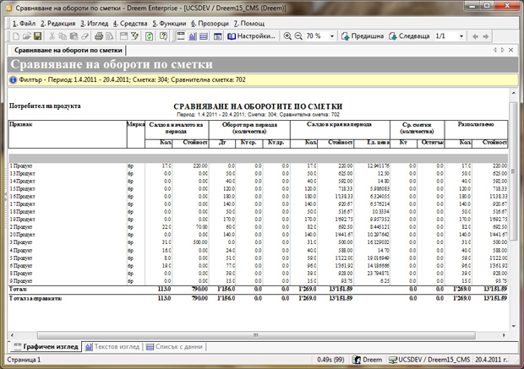
Task: Click the window layout icon before the filter
Action: pyautogui.click(x=123, y=36)
